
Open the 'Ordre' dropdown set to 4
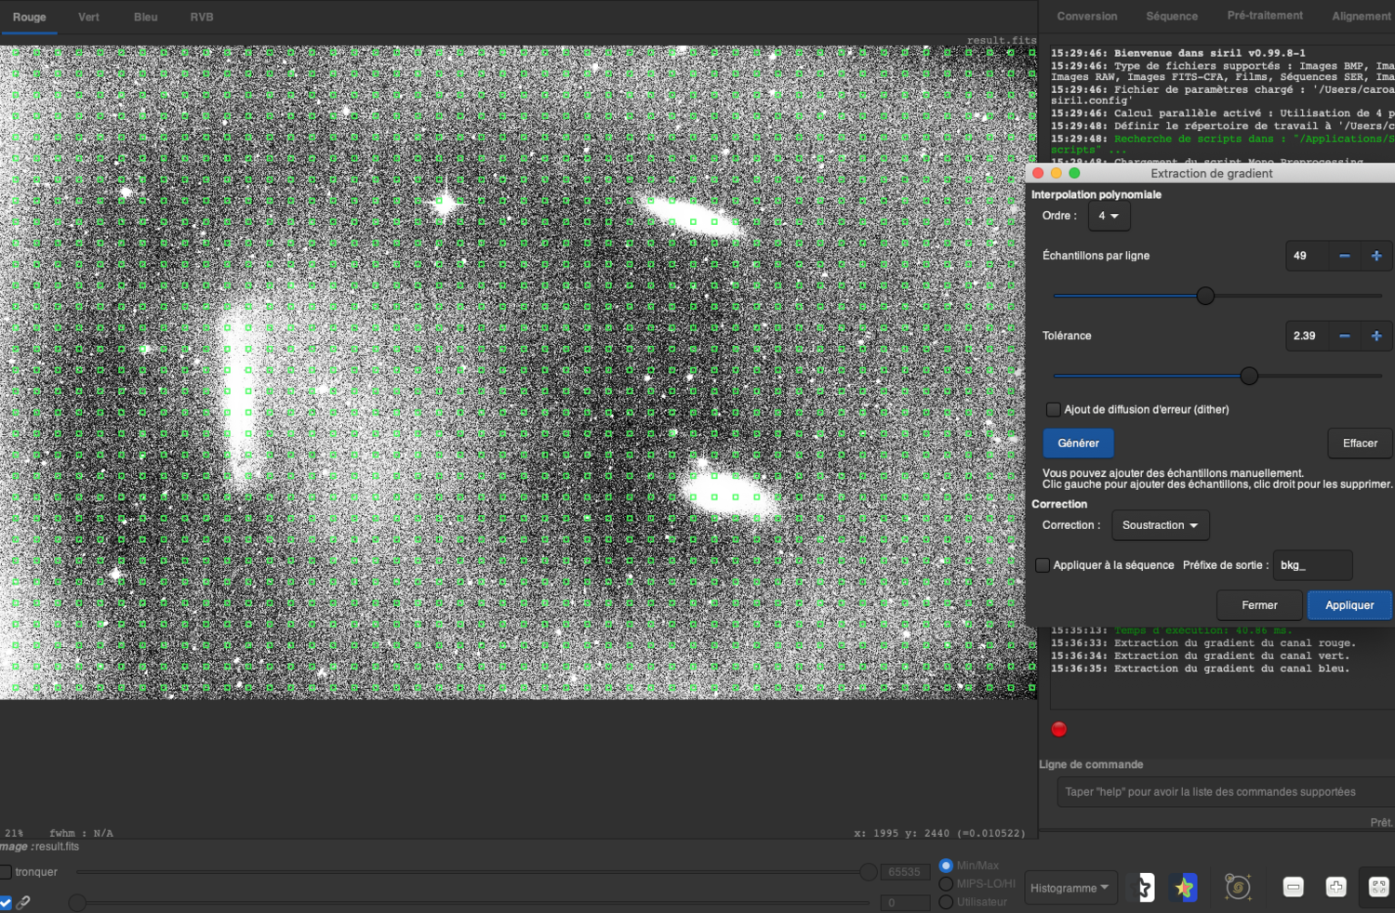1109,216
